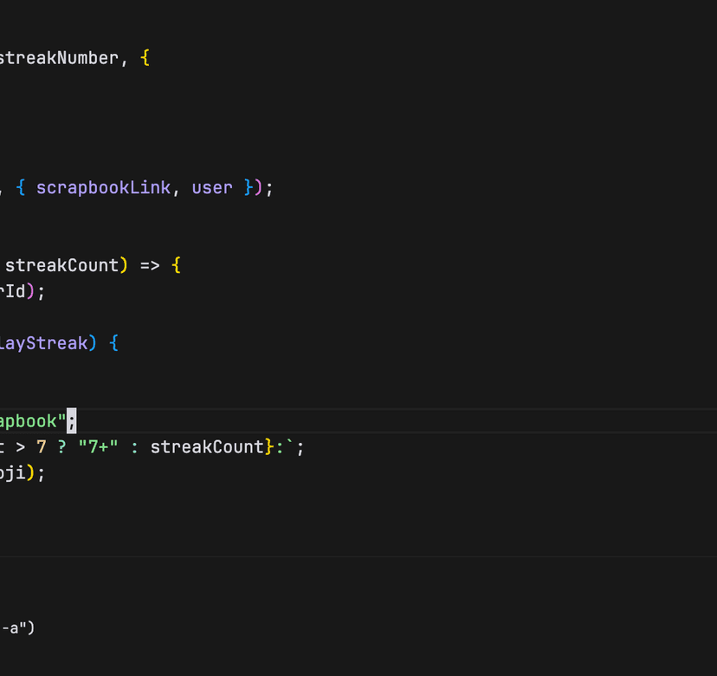Click the oji); line ending
Viewport: 717px width, 676px height.
(x=22, y=473)
